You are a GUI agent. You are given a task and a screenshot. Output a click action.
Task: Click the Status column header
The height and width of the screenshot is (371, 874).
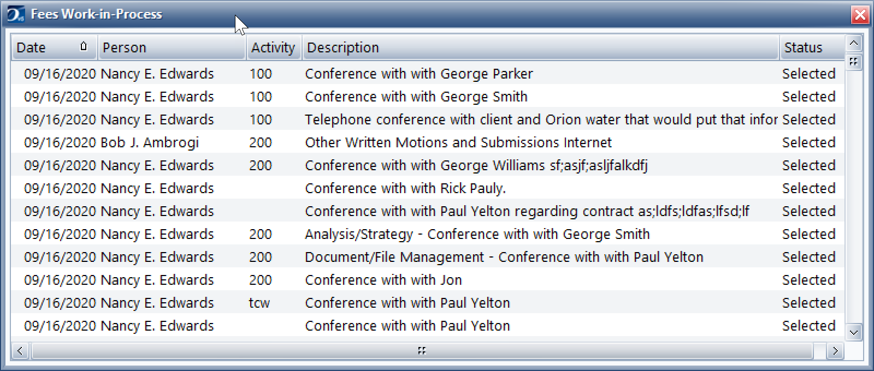[x=812, y=47]
